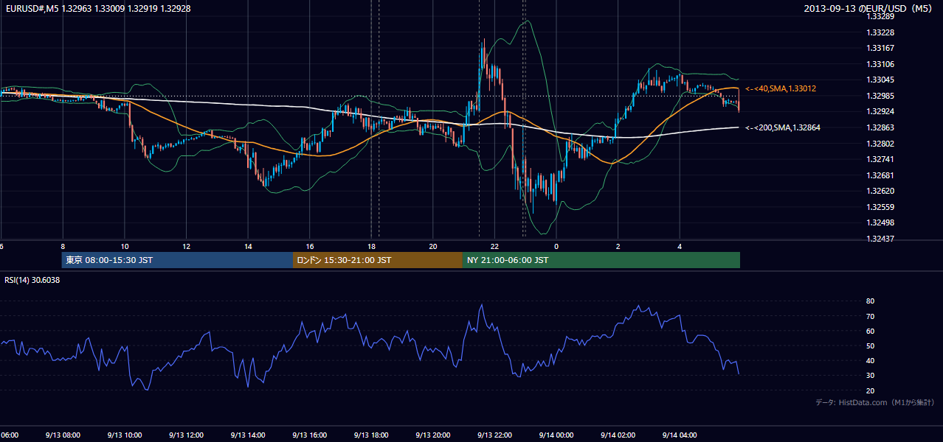Click the 9/13 14:00 bottom time label
Screen dimensions: 943x442
[x=248, y=435]
